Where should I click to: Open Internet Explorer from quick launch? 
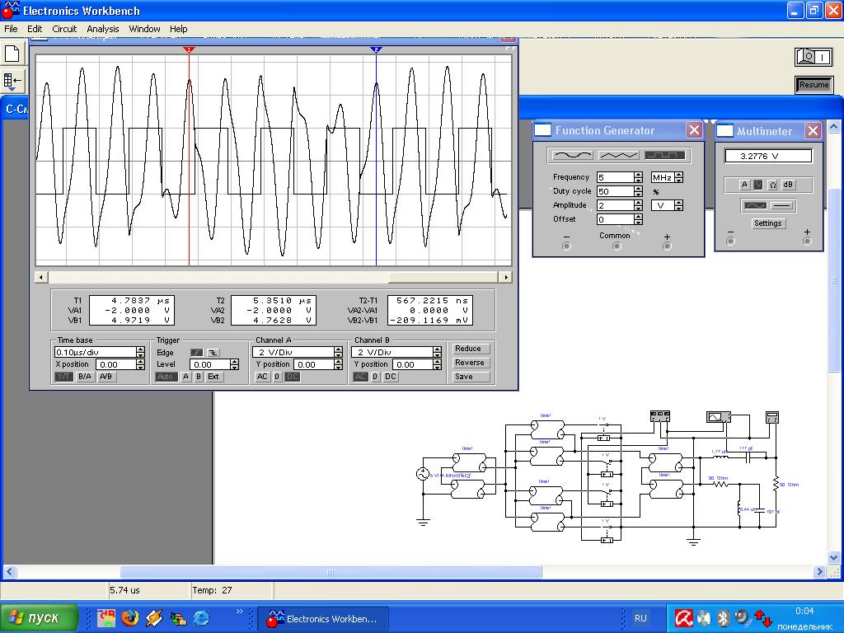(x=201, y=618)
